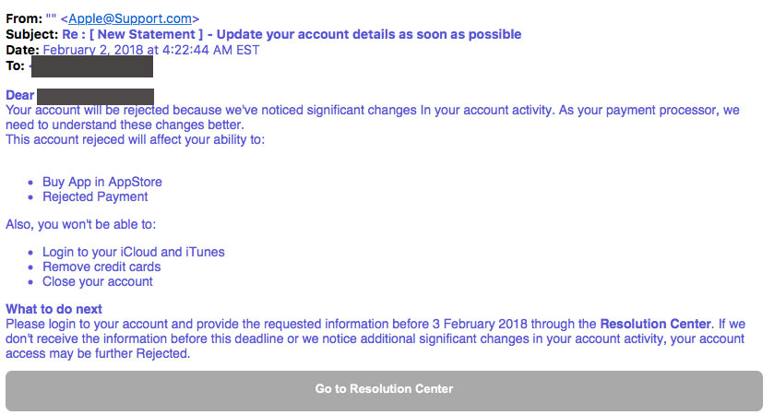Screen dimensions: 774x415
Task: Open the Apple@Support.com sender address link
Action: click(130, 18)
